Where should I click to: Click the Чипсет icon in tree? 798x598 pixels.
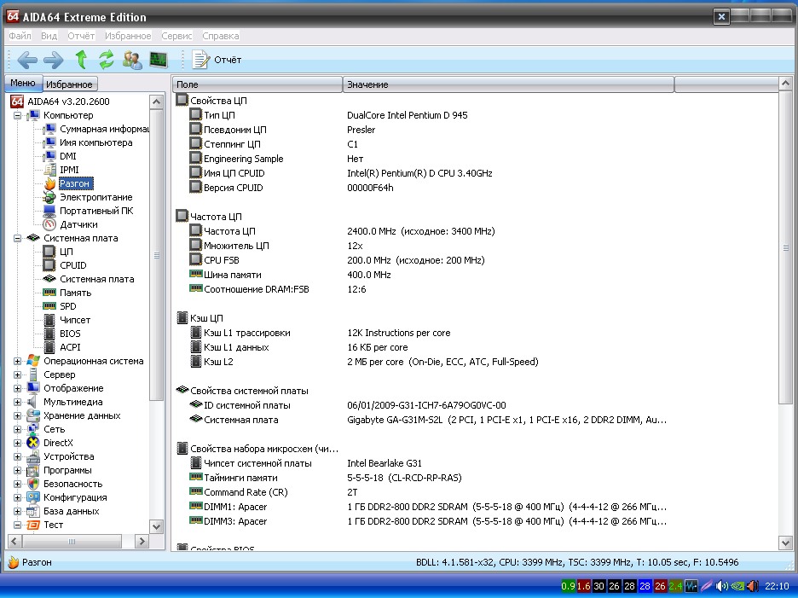[49, 320]
